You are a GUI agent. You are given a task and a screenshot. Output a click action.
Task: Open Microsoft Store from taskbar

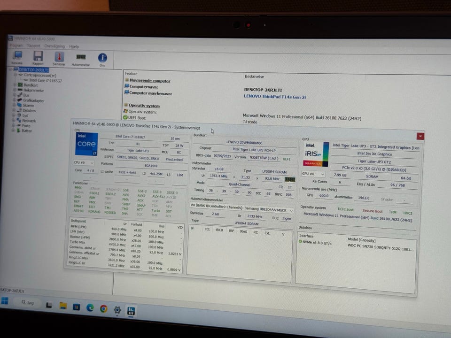(77, 307)
